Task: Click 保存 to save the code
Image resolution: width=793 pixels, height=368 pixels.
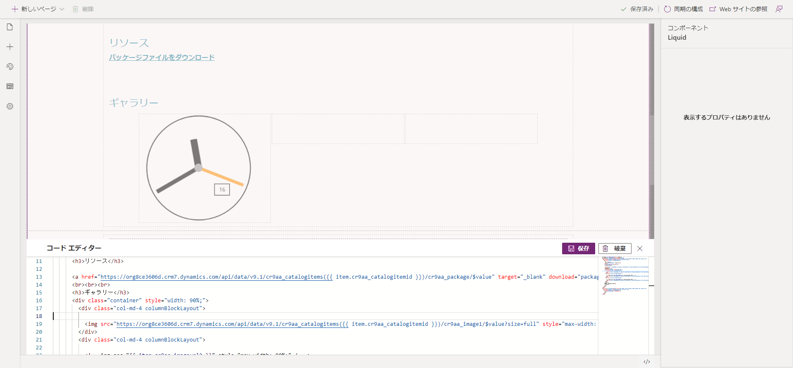Action: pyautogui.click(x=578, y=249)
